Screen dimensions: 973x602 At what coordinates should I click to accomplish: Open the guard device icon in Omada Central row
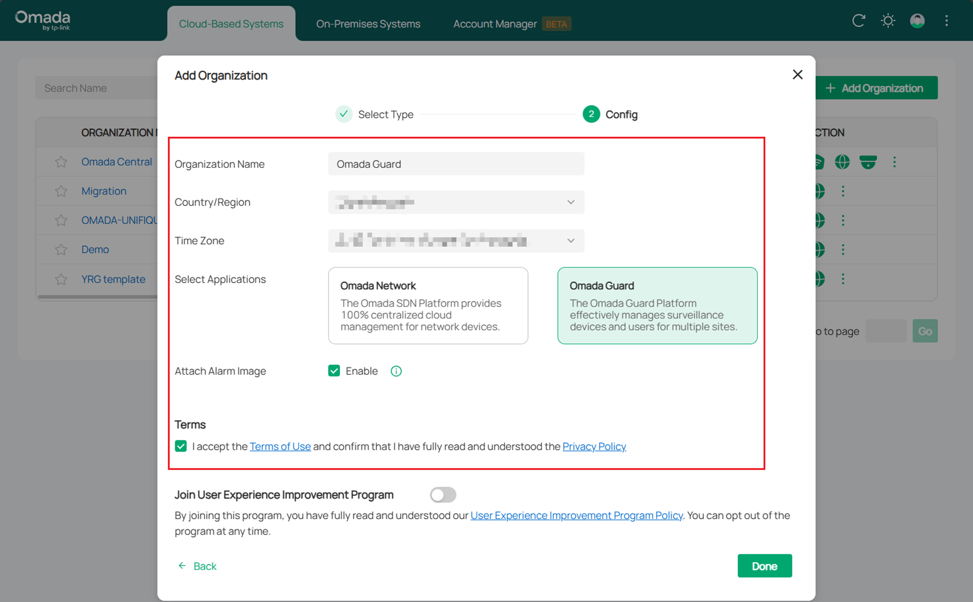click(868, 162)
